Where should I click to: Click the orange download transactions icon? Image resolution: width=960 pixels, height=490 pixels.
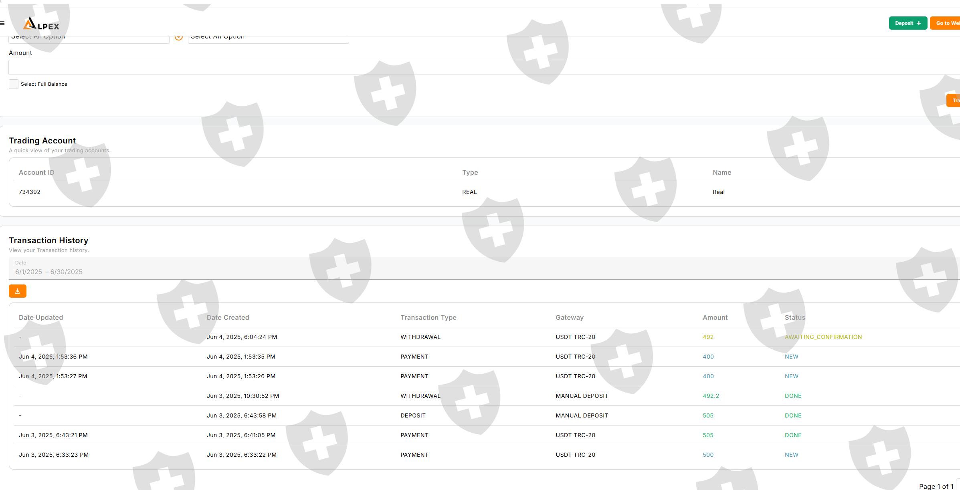pyautogui.click(x=18, y=291)
